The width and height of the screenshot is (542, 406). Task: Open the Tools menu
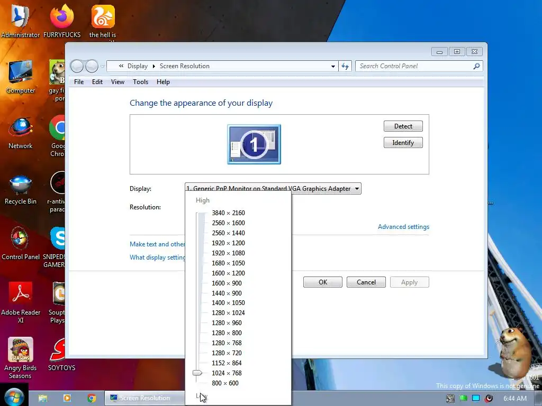click(x=140, y=82)
